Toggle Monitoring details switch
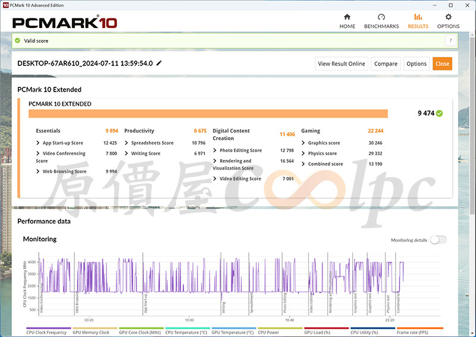This screenshot has width=476, height=337. point(439,240)
